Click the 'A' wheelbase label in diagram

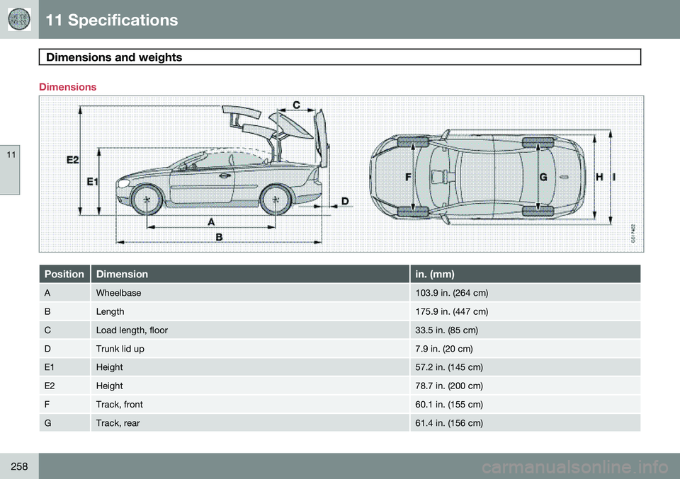tap(211, 221)
